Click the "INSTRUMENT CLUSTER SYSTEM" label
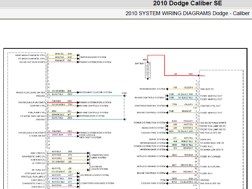This screenshot has width=252, height=189. pyautogui.click(x=96, y=92)
